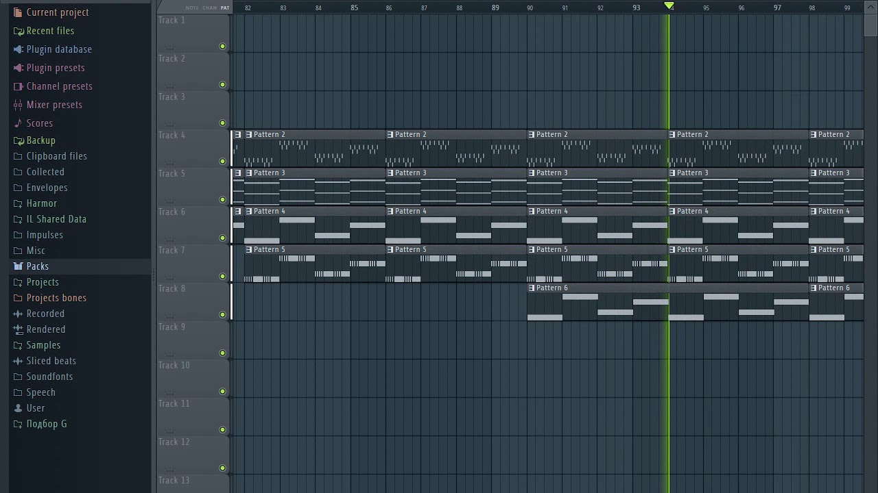878x493 pixels.
Task: Expand the Подбор G folder
Action: click(18, 424)
